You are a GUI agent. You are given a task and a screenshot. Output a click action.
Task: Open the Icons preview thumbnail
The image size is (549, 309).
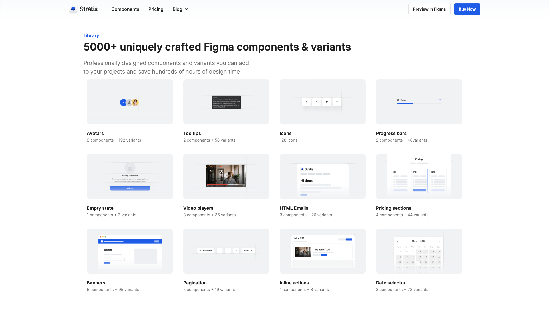(x=323, y=102)
